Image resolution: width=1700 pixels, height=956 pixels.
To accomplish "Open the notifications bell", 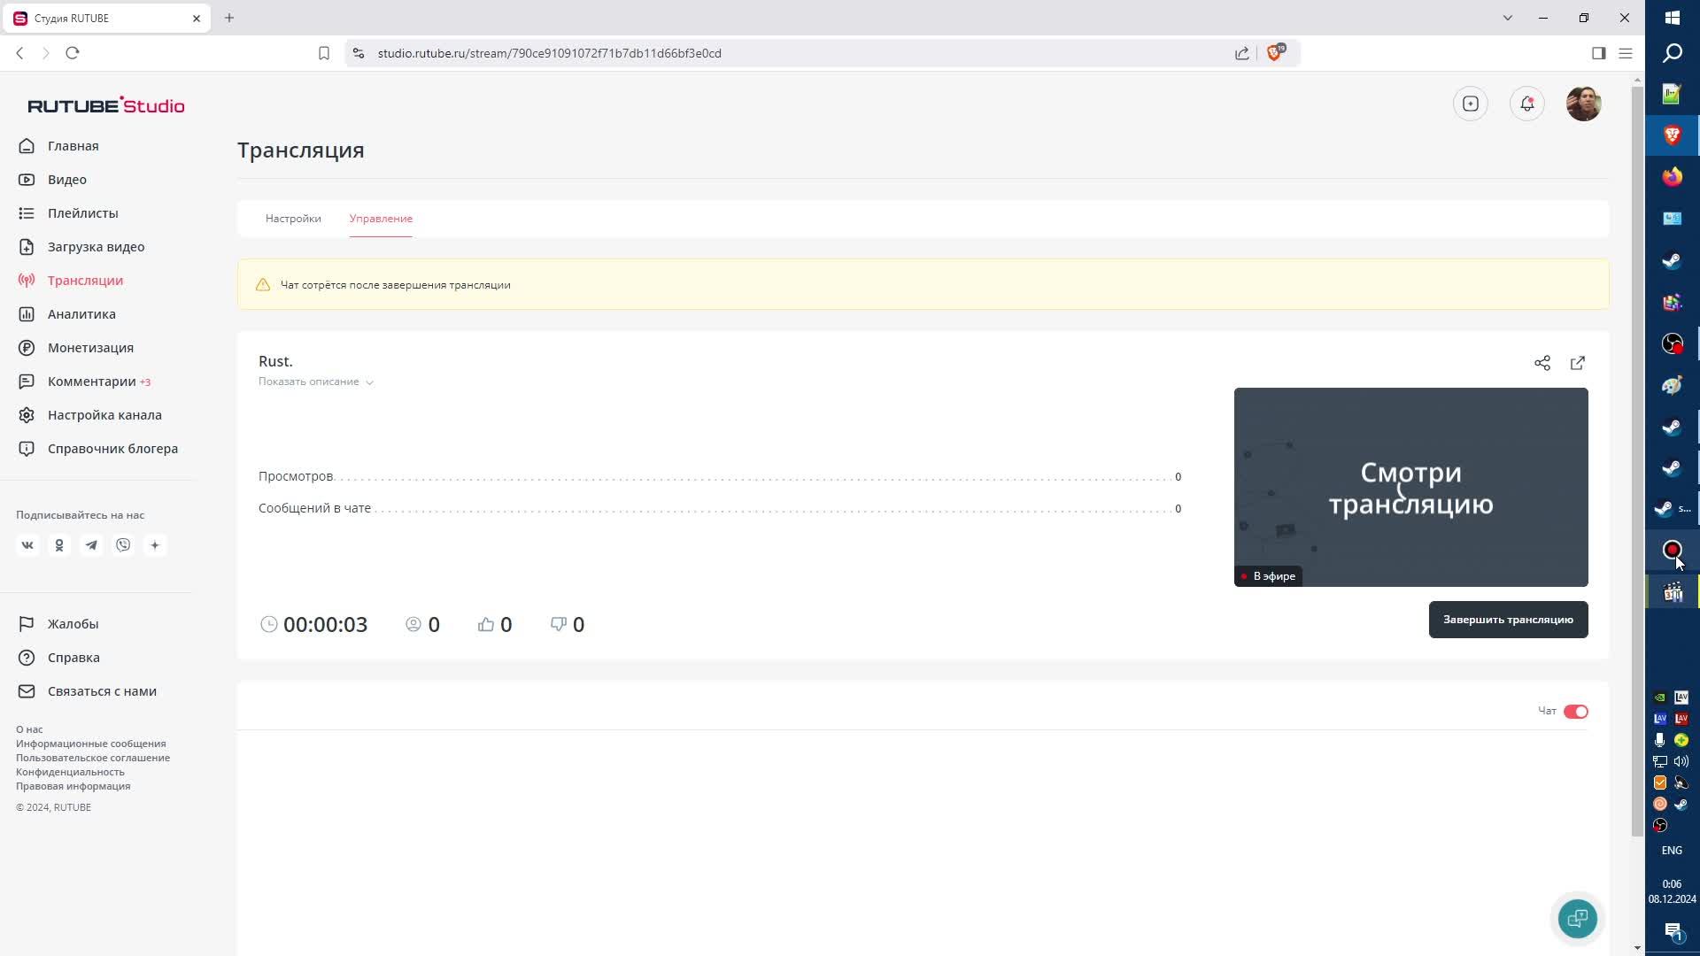I will tap(1526, 104).
